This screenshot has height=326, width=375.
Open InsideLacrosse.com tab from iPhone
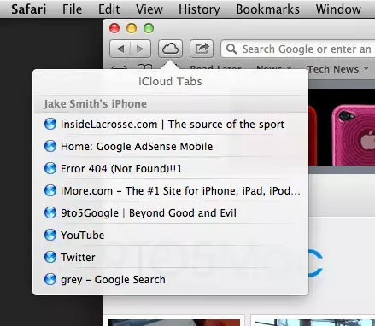[x=171, y=125]
